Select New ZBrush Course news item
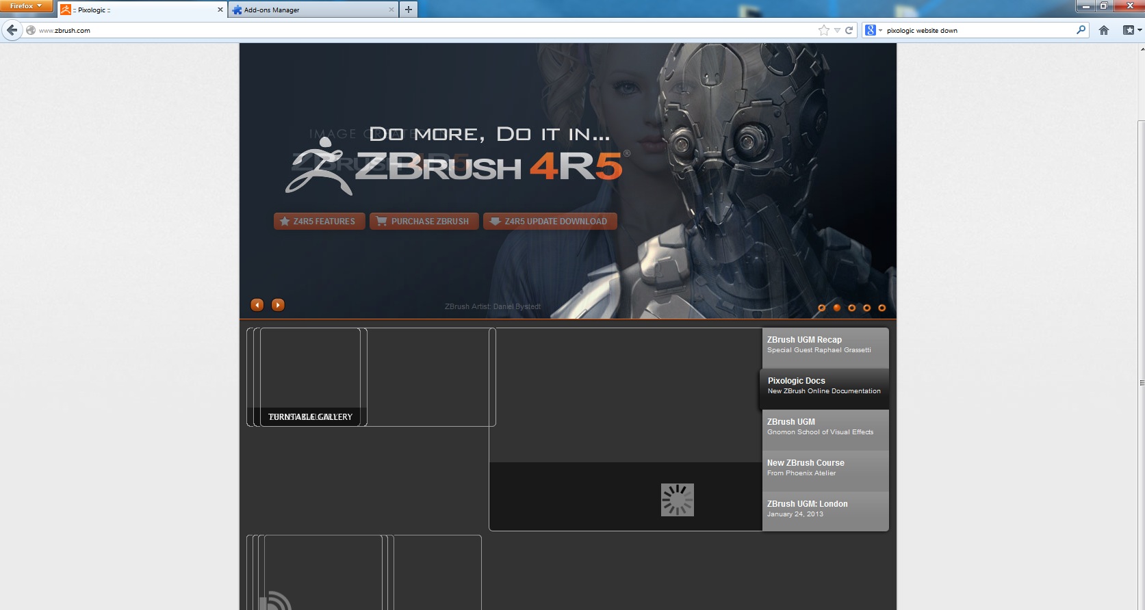This screenshot has height=610, width=1145. pos(825,471)
